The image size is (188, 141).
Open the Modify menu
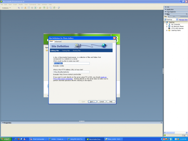point(21,5)
